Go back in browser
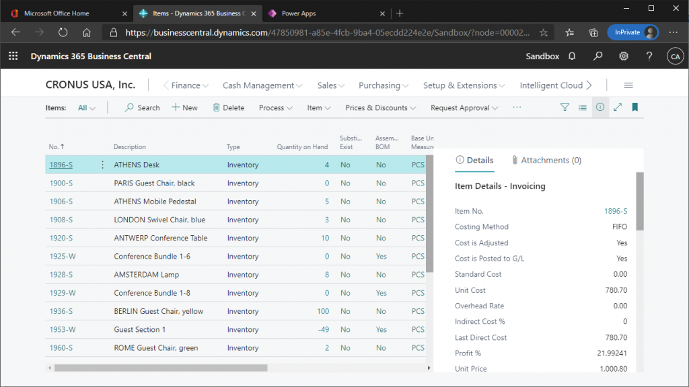Screen dimensions: 689x387 (16, 32)
